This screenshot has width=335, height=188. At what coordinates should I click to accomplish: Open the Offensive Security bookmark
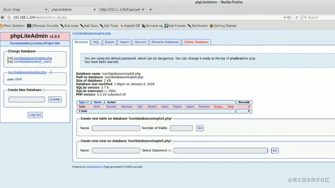coord(43,26)
